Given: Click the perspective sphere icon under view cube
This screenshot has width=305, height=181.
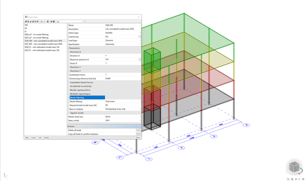Looking at the screenshot, I should coord(292,179).
